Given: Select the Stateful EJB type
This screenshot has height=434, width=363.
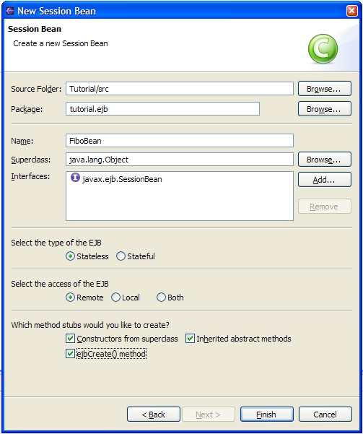Looking at the screenshot, I should [121, 256].
